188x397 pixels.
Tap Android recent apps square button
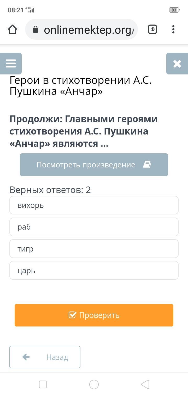(43, 384)
